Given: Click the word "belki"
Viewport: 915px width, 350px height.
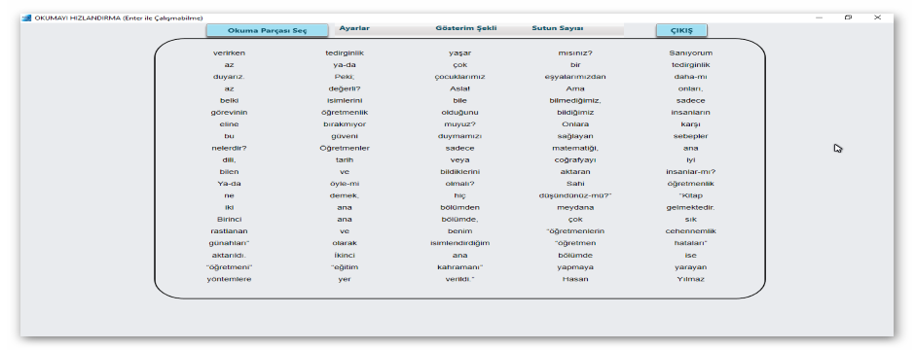Looking at the screenshot, I should pyautogui.click(x=230, y=101).
